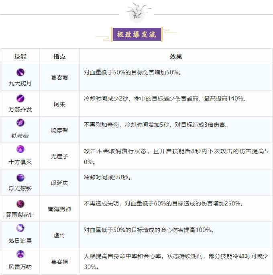
Task: Select the mentor name 无崖子
Action: pos(59,156)
